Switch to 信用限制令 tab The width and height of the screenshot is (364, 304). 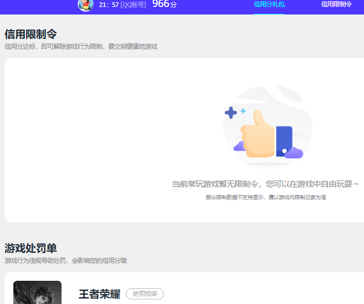click(x=336, y=5)
